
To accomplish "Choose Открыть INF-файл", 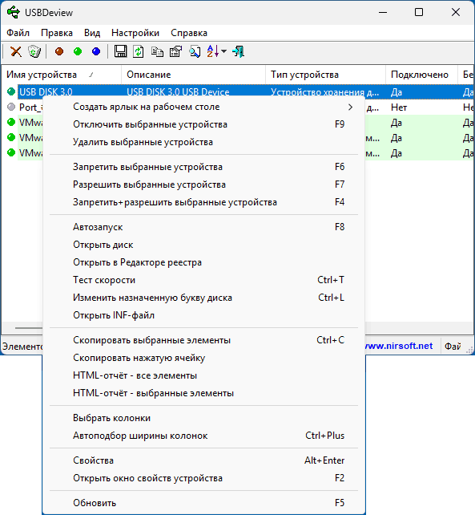I will [203, 315].
